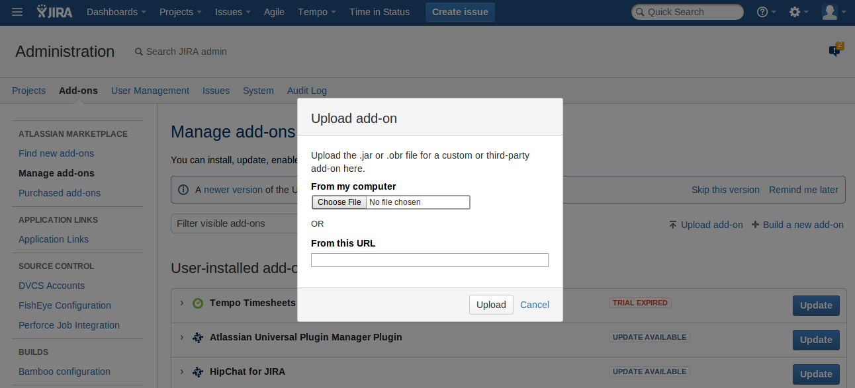The width and height of the screenshot is (855, 388).
Task: Open the user avatar profile menu
Action: point(833,12)
